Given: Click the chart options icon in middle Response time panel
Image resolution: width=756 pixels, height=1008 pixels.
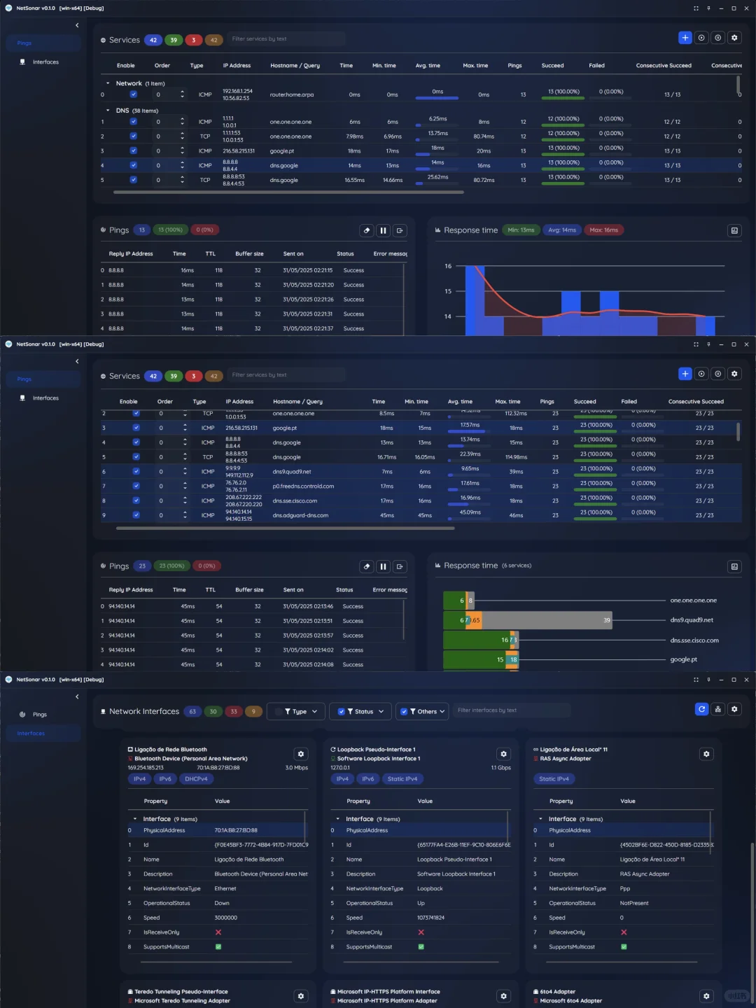Looking at the screenshot, I should coord(734,566).
